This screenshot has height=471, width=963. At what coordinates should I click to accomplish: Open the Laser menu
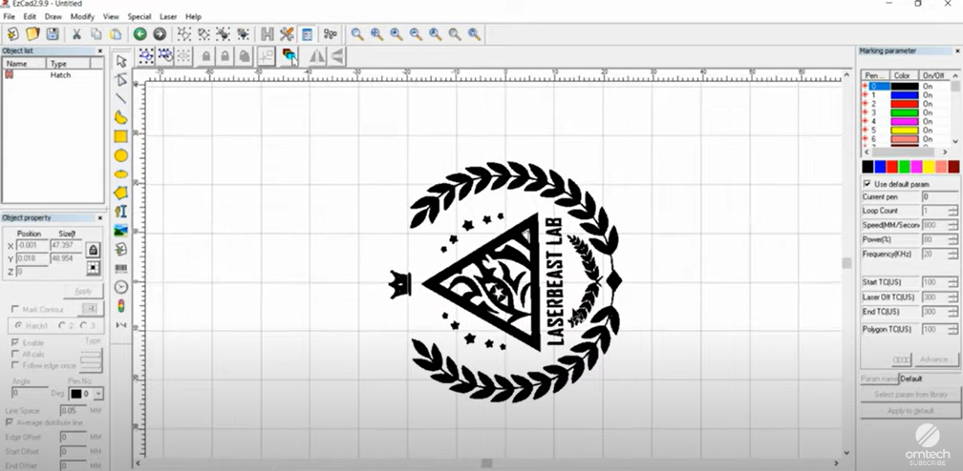pyautogui.click(x=168, y=16)
